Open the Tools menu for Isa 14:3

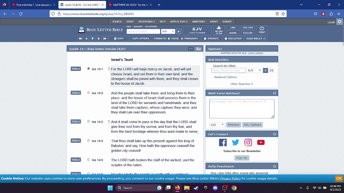pyautogui.click(x=76, y=121)
